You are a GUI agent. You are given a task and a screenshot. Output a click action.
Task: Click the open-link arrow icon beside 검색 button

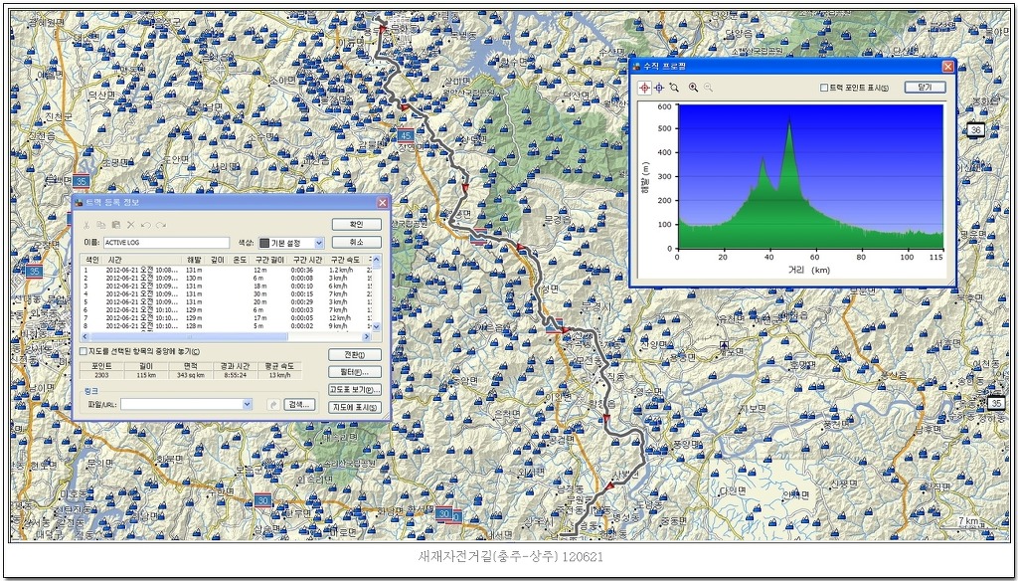pyautogui.click(x=274, y=404)
